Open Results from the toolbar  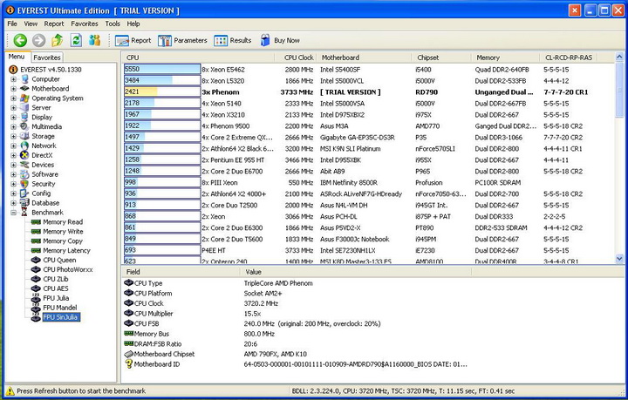pos(233,40)
